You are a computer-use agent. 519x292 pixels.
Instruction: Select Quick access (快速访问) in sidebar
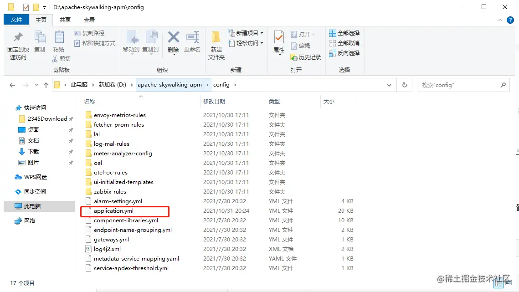[x=35, y=108]
